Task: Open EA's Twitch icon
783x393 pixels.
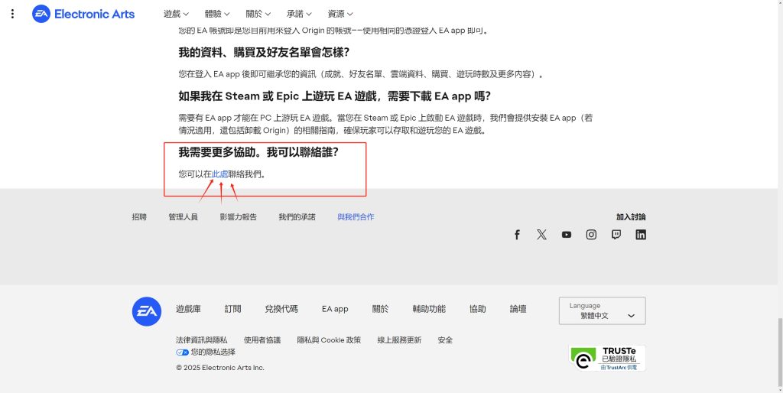Action: (x=616, y=235)
